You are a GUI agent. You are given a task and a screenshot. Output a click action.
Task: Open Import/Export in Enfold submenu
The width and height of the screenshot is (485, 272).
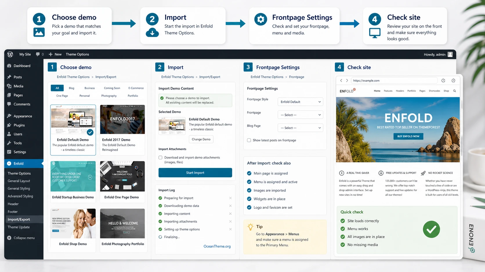19,219
